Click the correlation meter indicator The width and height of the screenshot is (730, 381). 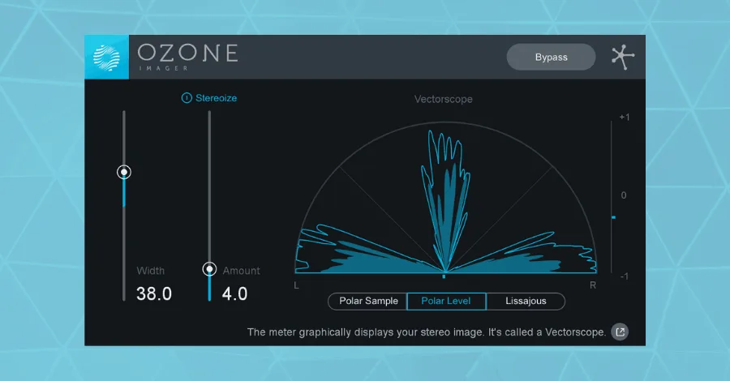point(614,217)
